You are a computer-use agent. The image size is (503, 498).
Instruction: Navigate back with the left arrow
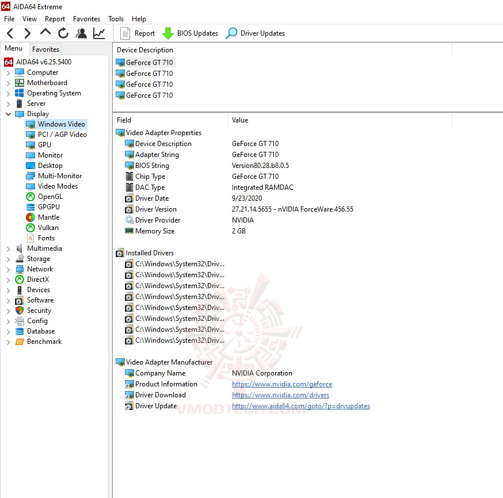click(x=9, y=33)
